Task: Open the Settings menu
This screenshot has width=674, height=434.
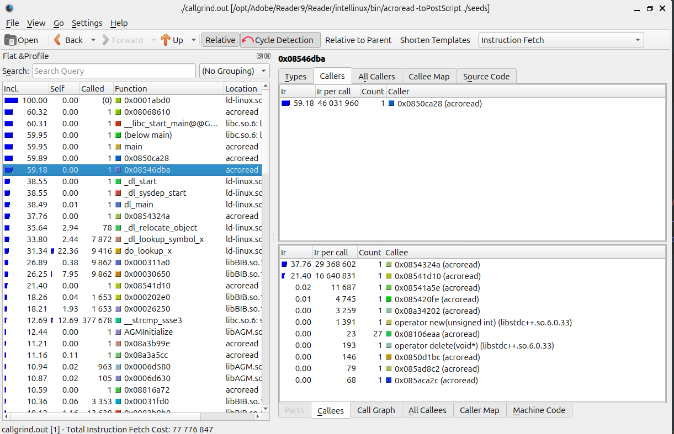Action: click(87, 23)
